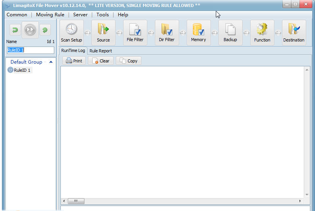Open the Memory settings
The height and width of the screenshot is (211, 315).
tap(198, 32)
